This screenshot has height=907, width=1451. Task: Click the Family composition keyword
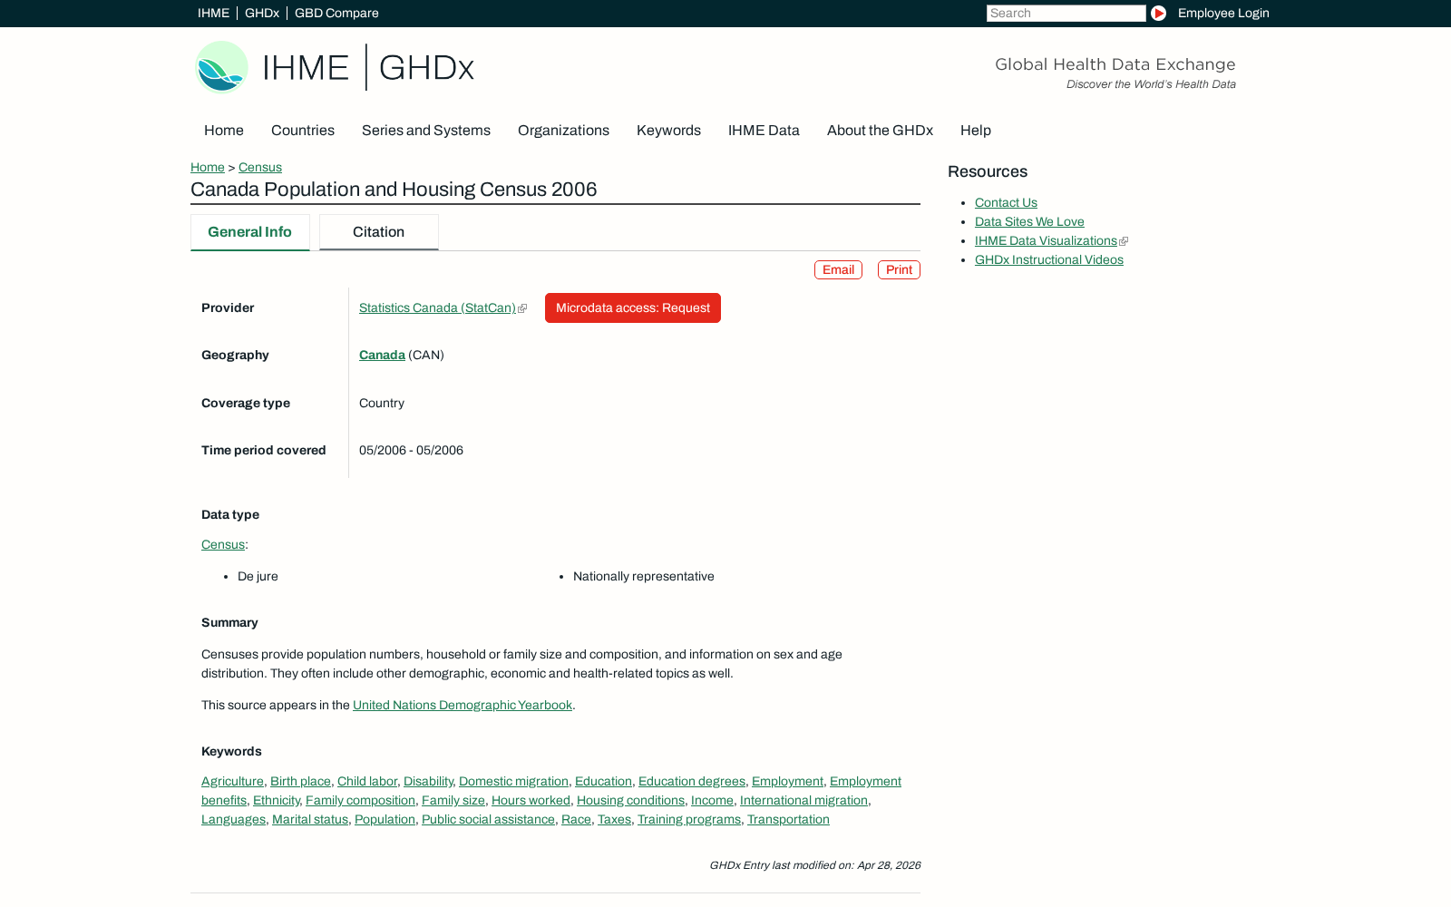click(x=360, y=800)
